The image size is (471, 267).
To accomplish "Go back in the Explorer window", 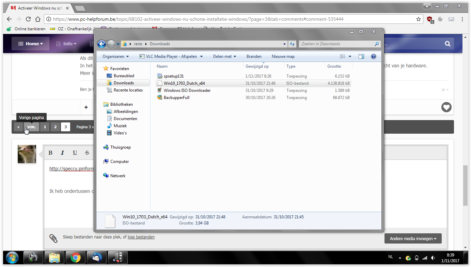I will click(101, 44).
